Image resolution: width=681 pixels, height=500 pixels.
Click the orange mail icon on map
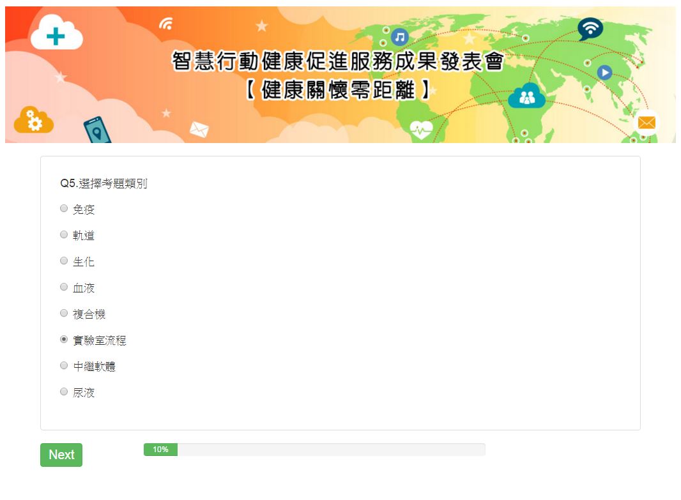pyautogui.click(x=647, y=123)
